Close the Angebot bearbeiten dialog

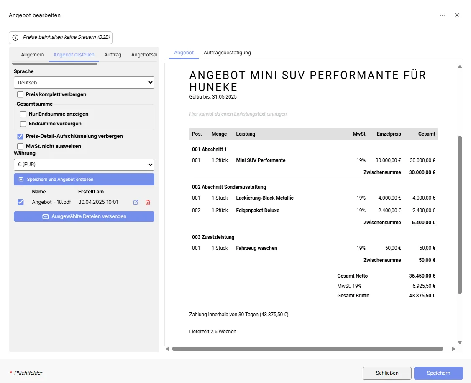tap(457, 15)
